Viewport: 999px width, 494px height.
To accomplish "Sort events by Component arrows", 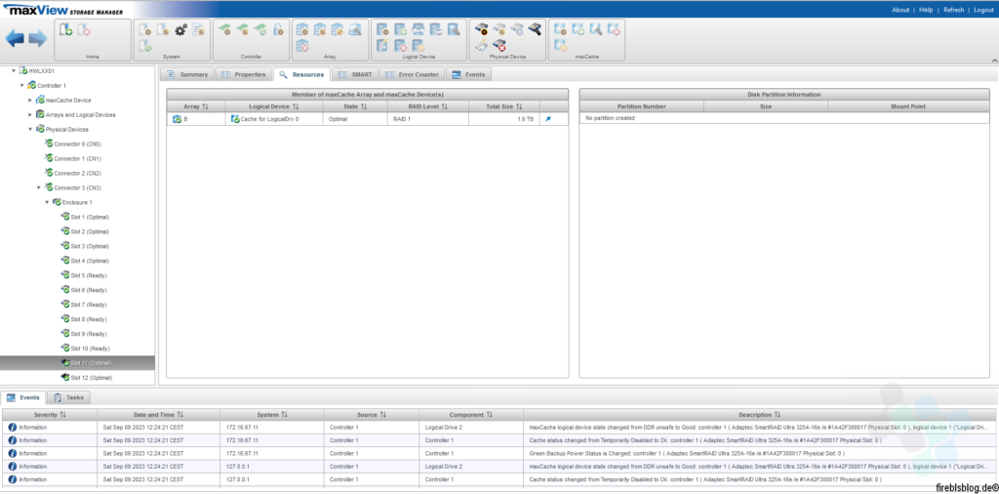I will [490, 414].
